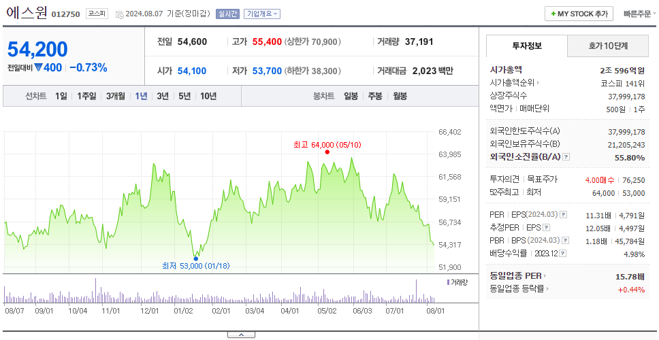Click the 하한가 38,300 lower limit text
This screenshot has height=340, width=659.
point(312,71)
